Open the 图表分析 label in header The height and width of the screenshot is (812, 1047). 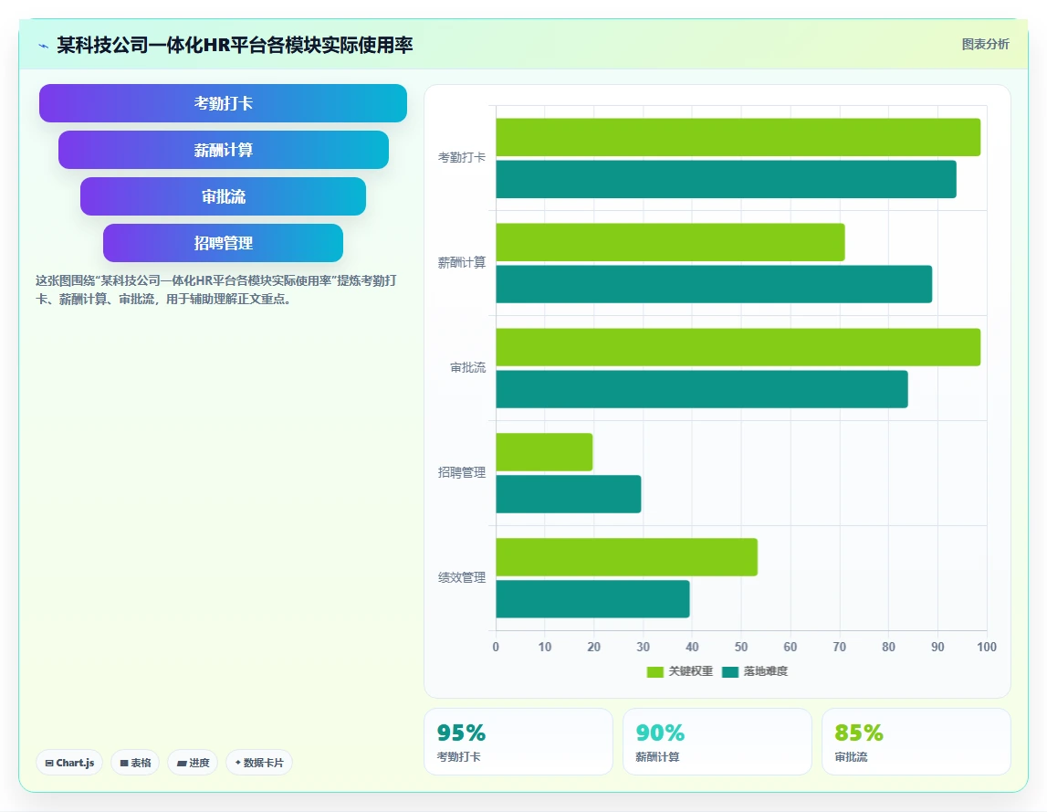pyautogui.click(x=985, y=44)
